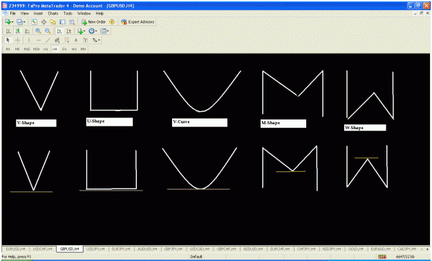
Task: Zoom in on the chart
Action: tap(38, 31)
